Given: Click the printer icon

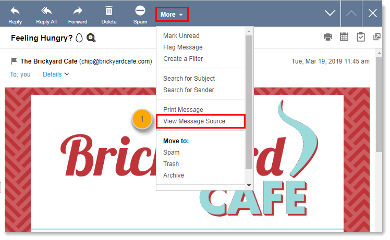Looking at the screenshot, I should click(x=328, y=37).
